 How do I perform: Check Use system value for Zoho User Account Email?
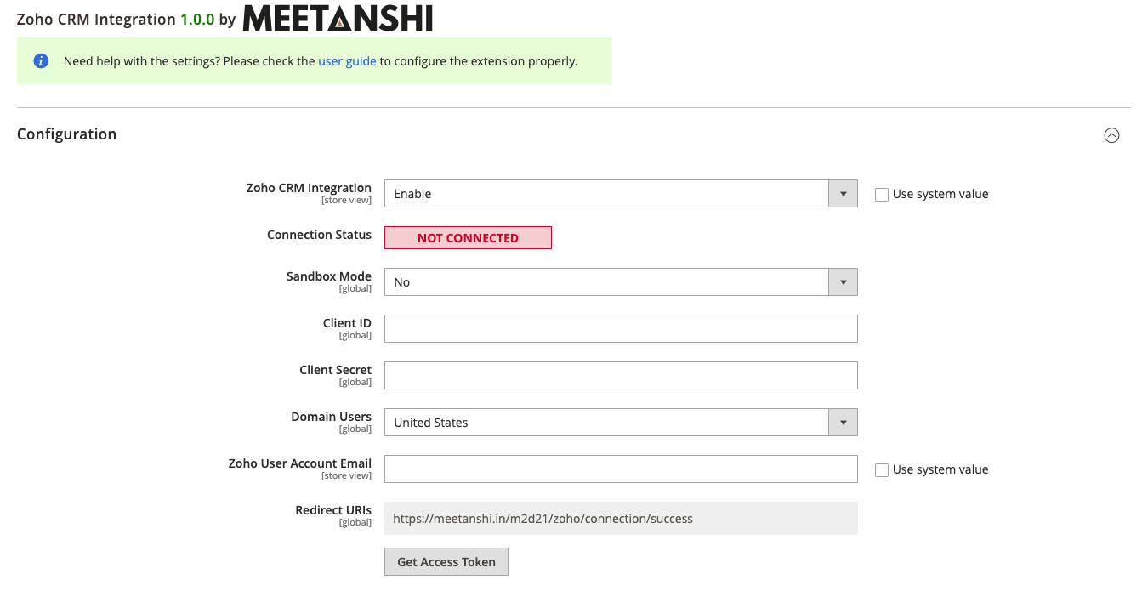pyautogui.click(x=882, y=469)
